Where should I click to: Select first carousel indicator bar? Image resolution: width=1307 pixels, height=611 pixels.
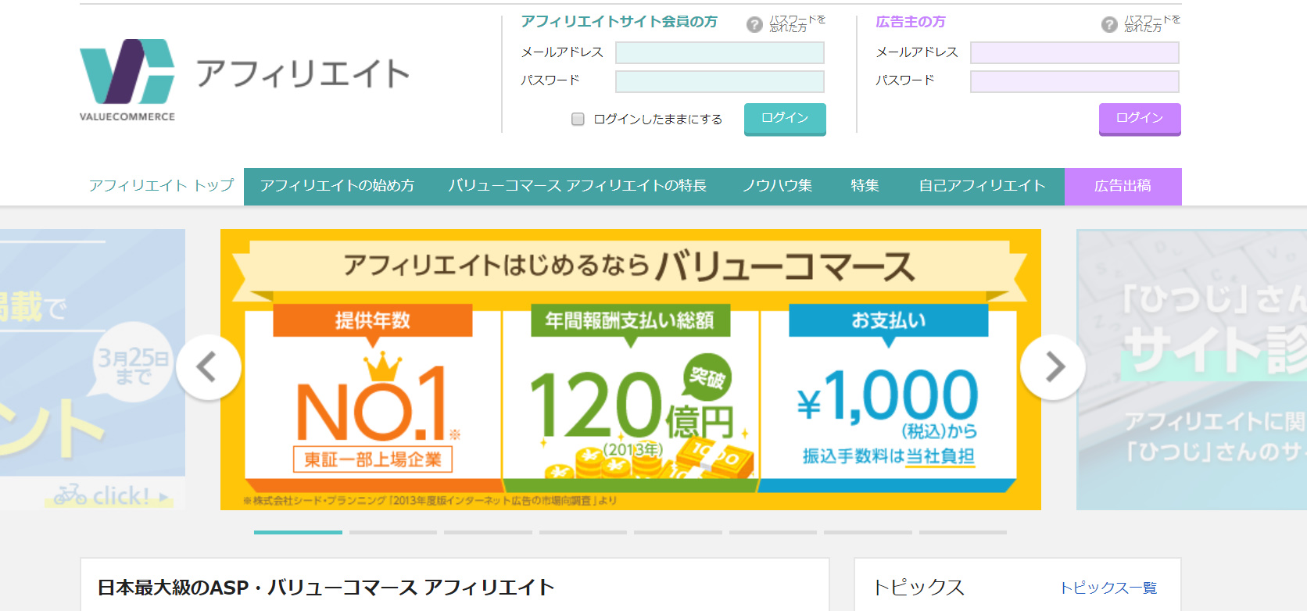click(x=298, y=532)
